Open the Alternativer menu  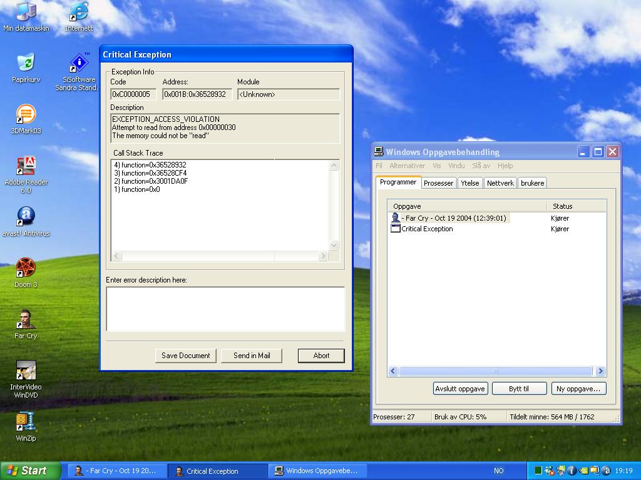pyautogui.click(x=407, y=166)
